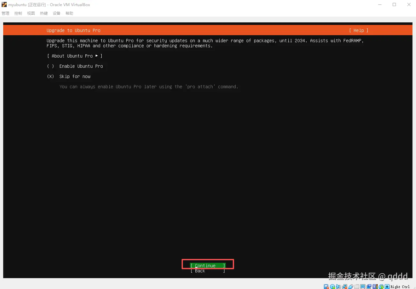Open the installer Help button
416x289 pixels.
(359, 30)
